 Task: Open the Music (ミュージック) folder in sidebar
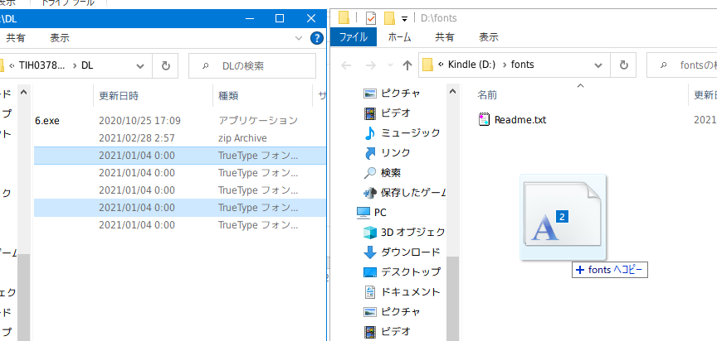pos(408,133)
